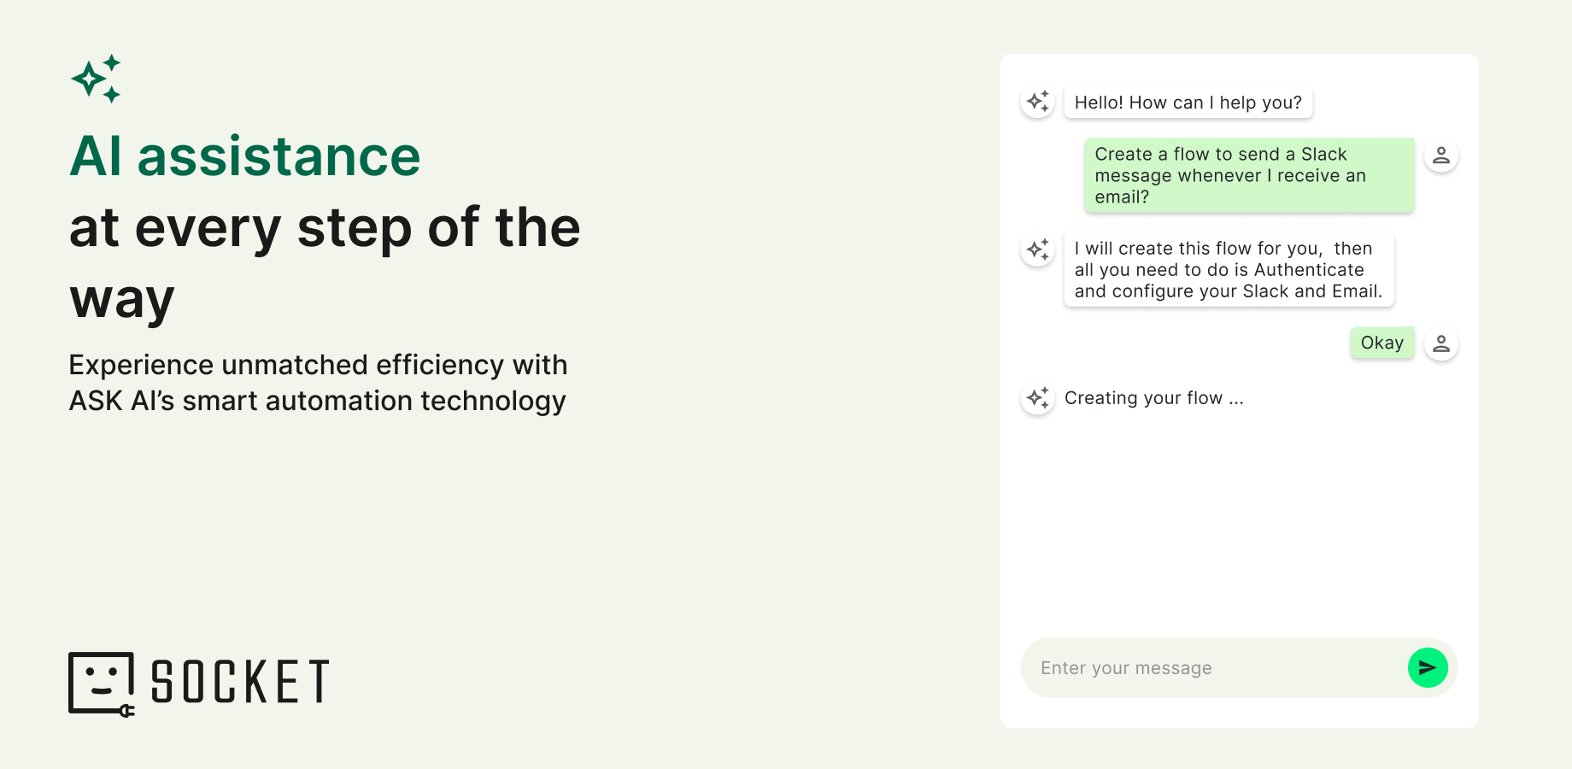Select the green Create a flow message bubble
Screen dimensions: 1572x769
click(x=1248, y=175)
